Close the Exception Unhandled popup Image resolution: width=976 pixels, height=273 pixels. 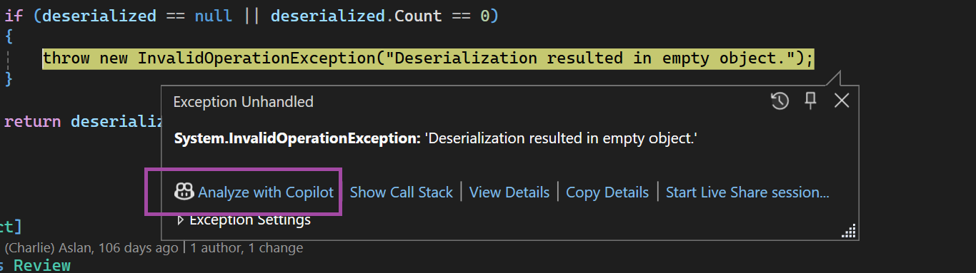point(842,101)
